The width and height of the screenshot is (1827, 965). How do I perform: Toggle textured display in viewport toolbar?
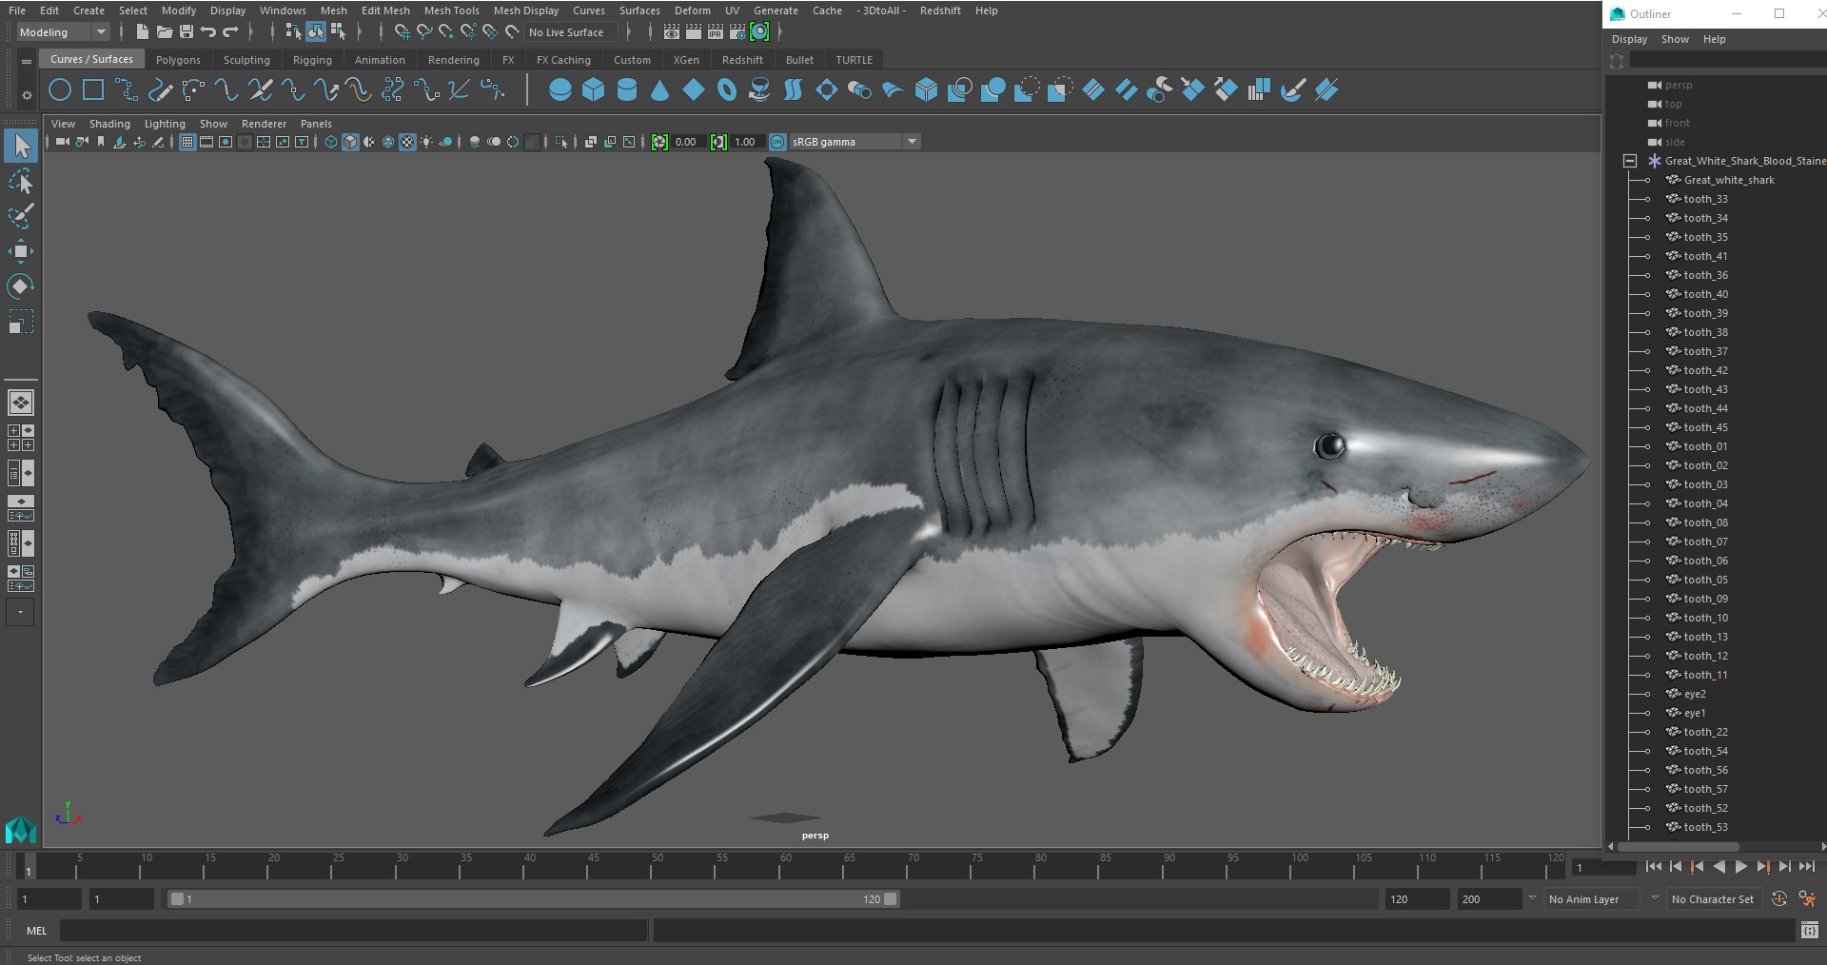point(407,142)
